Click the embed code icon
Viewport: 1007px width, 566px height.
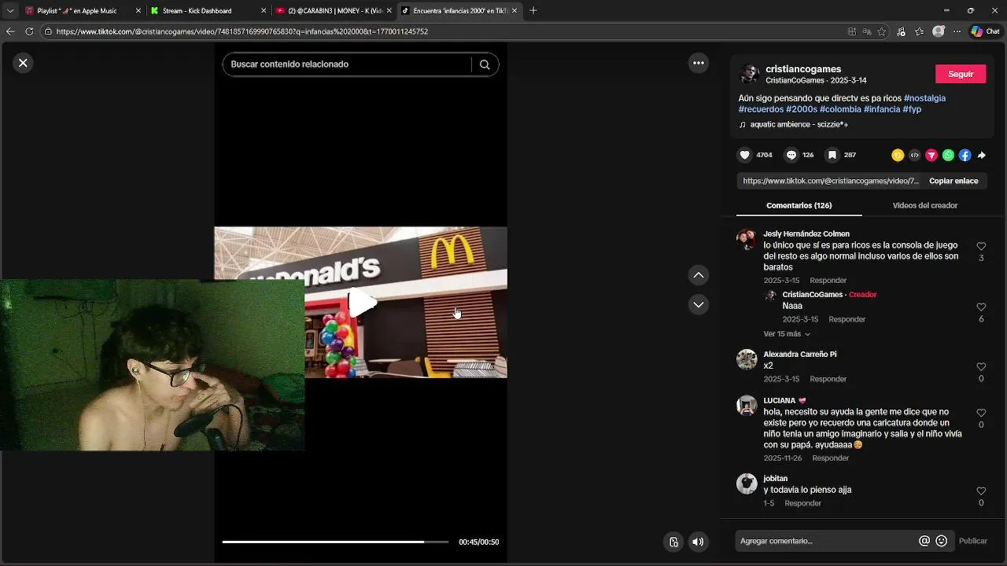(914, 156)
